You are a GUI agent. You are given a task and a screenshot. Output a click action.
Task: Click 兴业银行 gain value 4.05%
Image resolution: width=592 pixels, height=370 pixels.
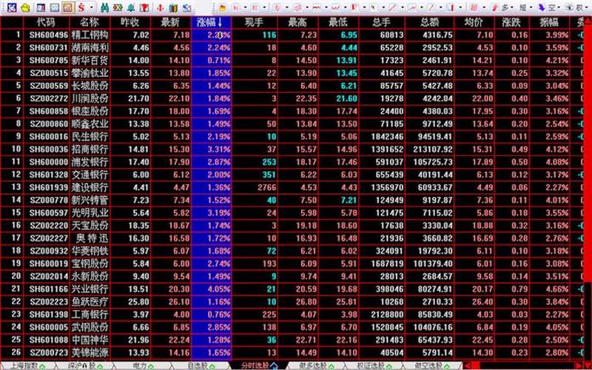pos(218,289)
